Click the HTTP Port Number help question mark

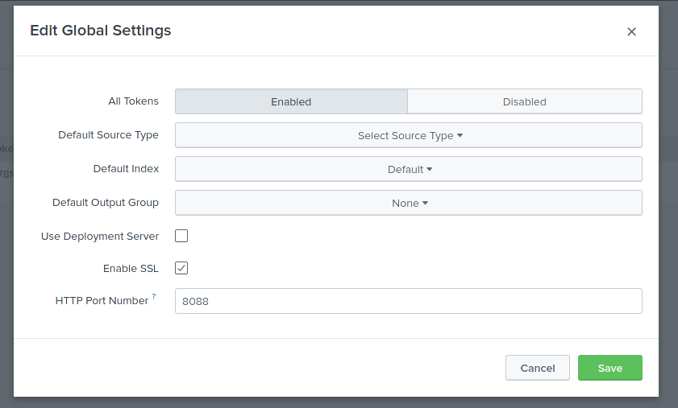(x=154, y=297)
